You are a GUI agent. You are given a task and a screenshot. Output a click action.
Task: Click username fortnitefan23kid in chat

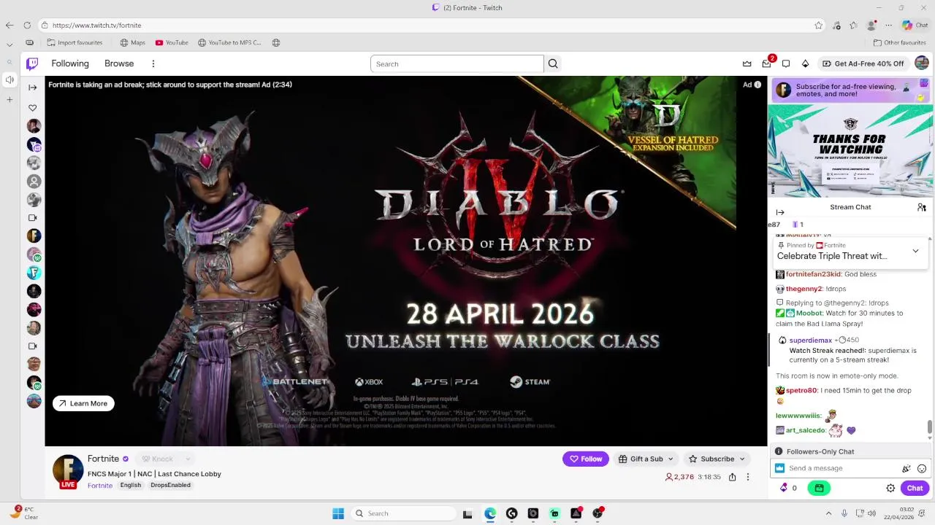point(813,274)
